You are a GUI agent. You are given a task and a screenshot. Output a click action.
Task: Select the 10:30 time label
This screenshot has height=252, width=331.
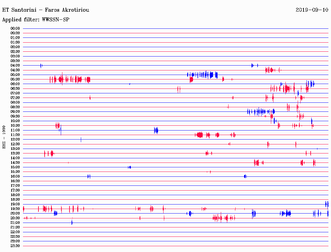(15, 125)
